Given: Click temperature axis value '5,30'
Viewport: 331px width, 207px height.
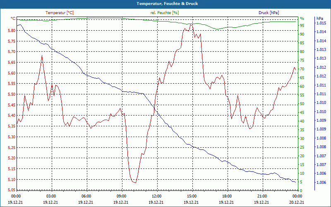Looking at the screenshot, I should click(x=12, y=137).
